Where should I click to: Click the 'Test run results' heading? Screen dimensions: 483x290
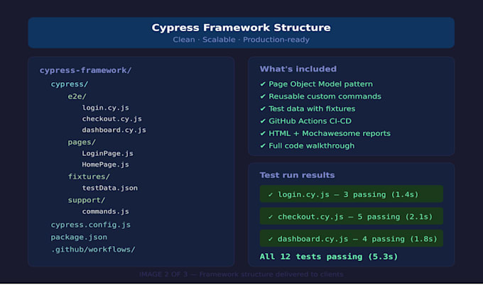click(297, 175)
